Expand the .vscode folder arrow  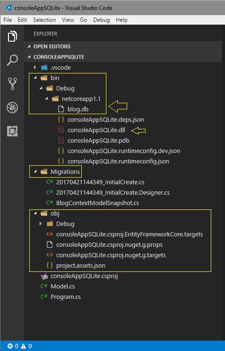[35, 67]
